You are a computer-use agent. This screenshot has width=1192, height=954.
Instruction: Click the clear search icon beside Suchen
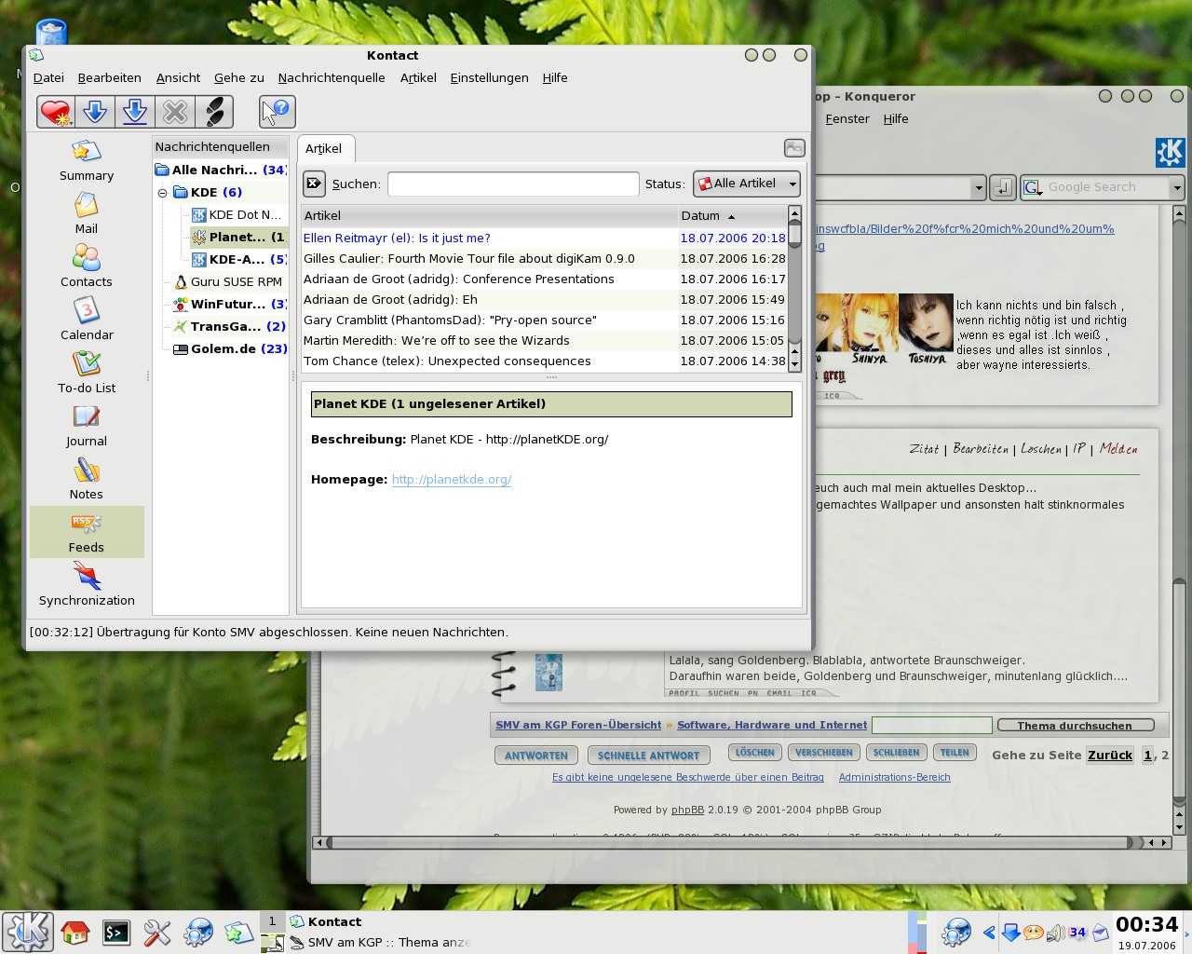pyautogui.click(x=315, y=184)
